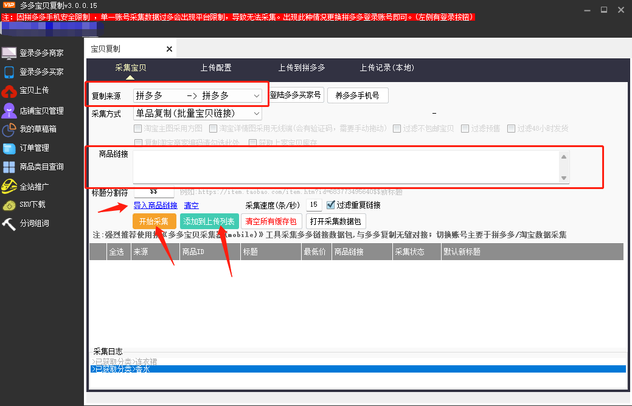
Task: Click the 分词组词 hammer icon
Action: pyautogui.click(x=9, y=224)
